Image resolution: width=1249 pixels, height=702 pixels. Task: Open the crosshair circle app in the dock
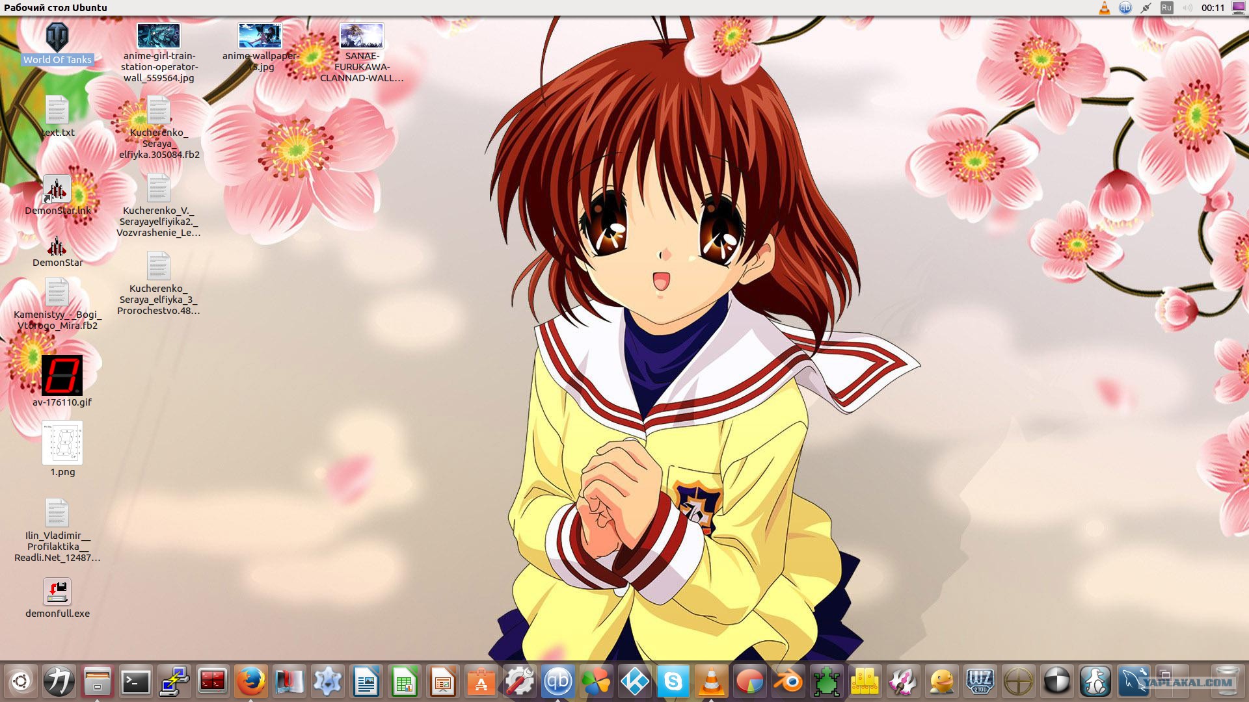tap(1019, 682)
